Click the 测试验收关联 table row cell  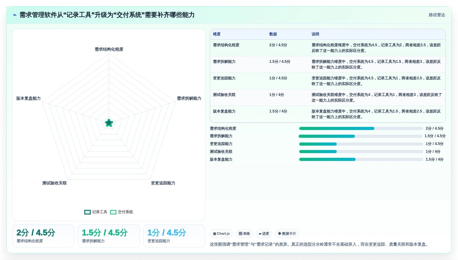tap(224, 95)
